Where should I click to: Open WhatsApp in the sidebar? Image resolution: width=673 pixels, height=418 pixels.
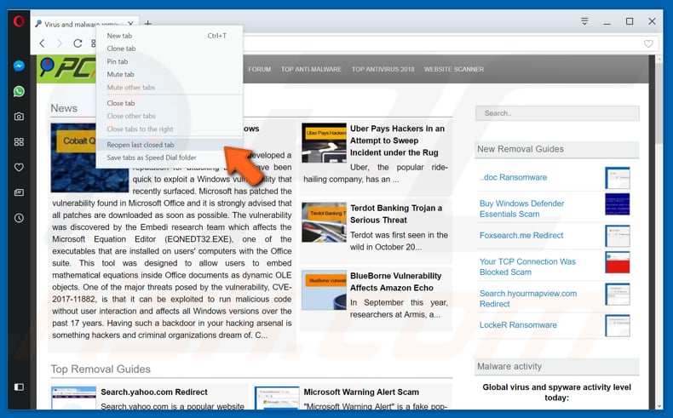point(19,91)
